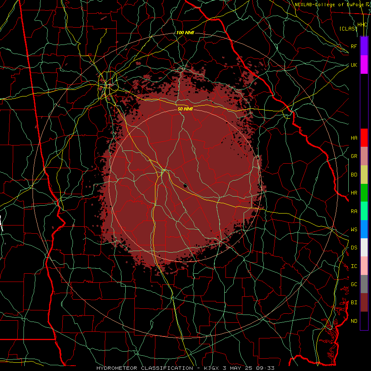Click the UK magenta legend swatch

pyautogui.click(x=364, y=65)
